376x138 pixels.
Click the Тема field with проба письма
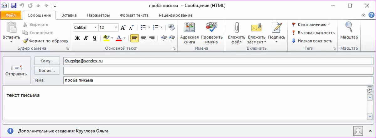[218, 80]
